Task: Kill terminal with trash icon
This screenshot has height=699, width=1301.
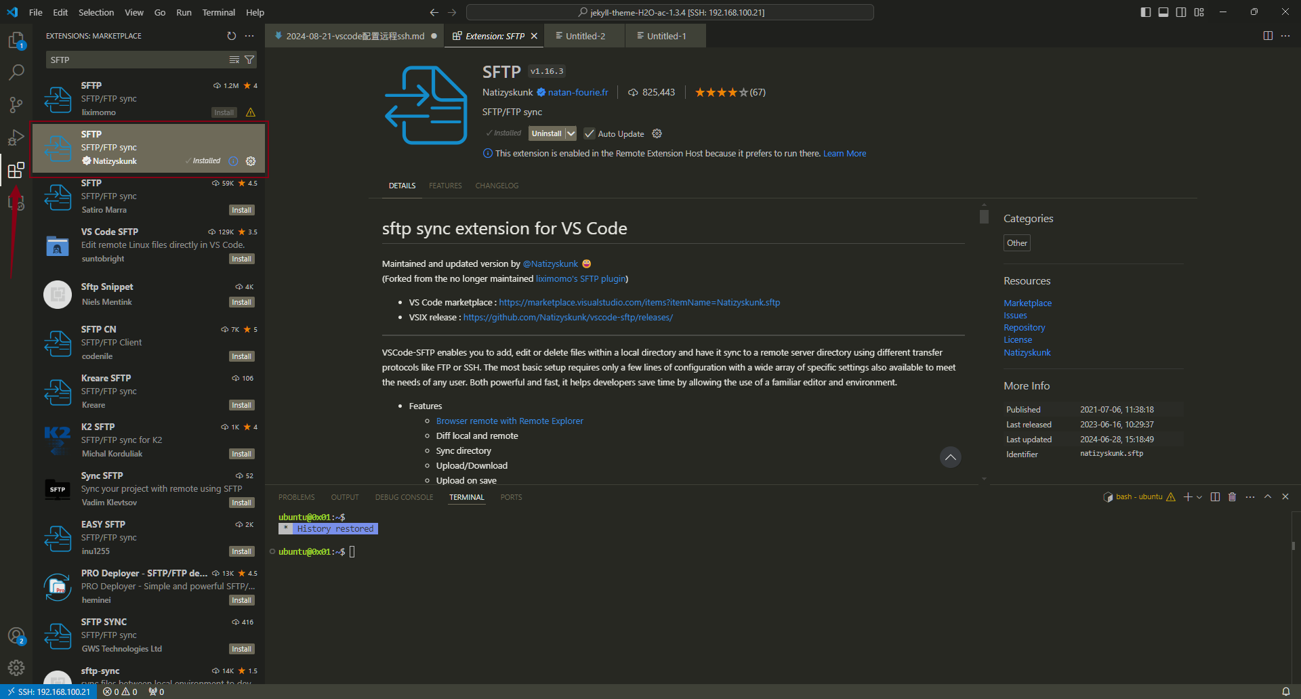Action: click(x=1232, y=497)
